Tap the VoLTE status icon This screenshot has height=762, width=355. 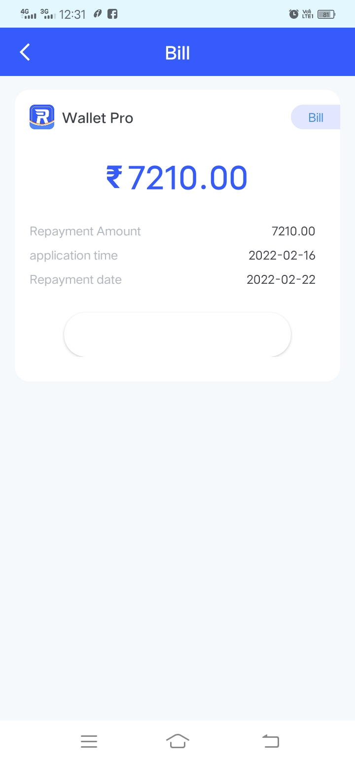(308, 14)
